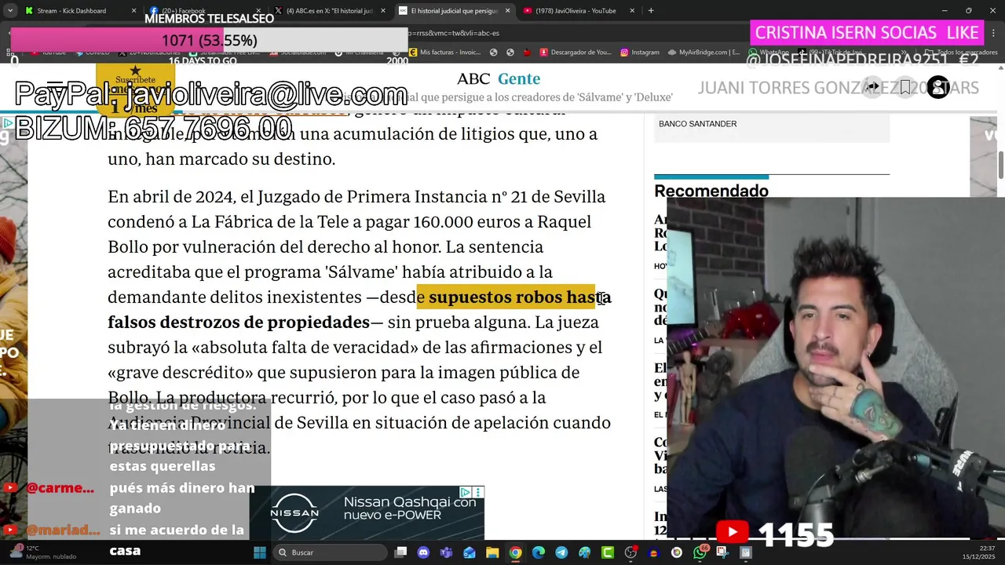
Task: Click the bold text 'falsos destrozos de propiedades'
Action: pos(239,323)
